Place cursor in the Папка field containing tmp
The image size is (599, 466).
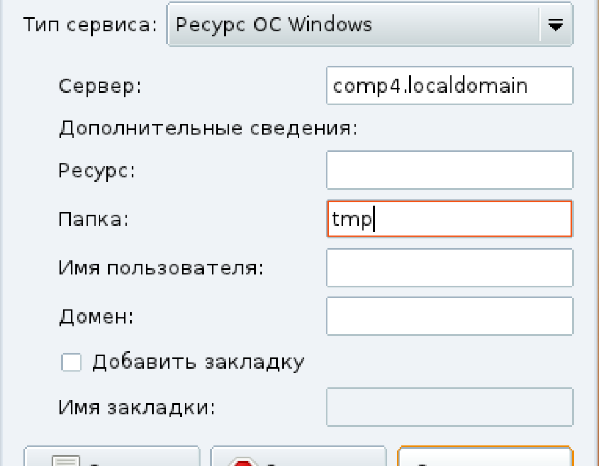click(450, 219)
